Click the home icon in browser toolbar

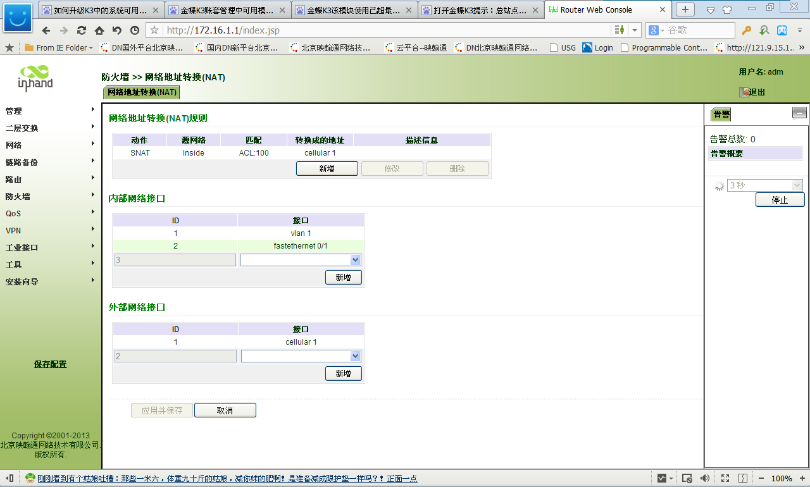(x=99, y=30)
